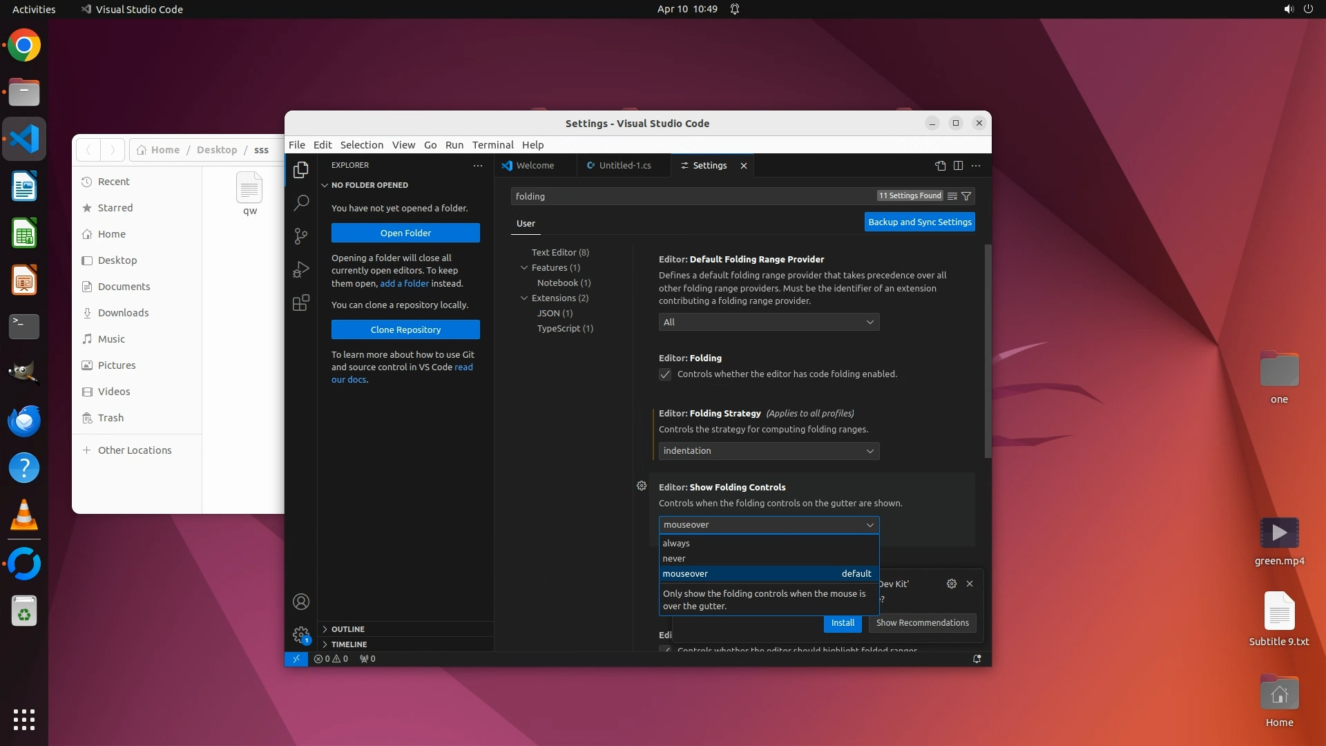The width and height of the screenshot is (1326, 746).
Task: Switch to the Untitled-1.cs tab
Action: (624, 166)
